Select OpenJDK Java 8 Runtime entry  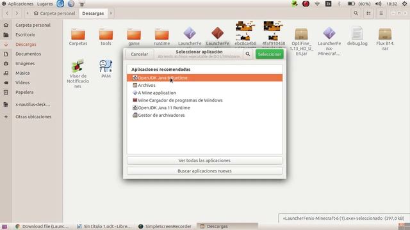point(204,78)
